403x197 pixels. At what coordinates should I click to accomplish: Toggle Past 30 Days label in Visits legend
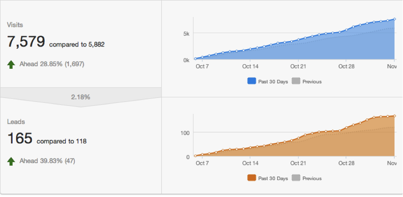[273, 82]
